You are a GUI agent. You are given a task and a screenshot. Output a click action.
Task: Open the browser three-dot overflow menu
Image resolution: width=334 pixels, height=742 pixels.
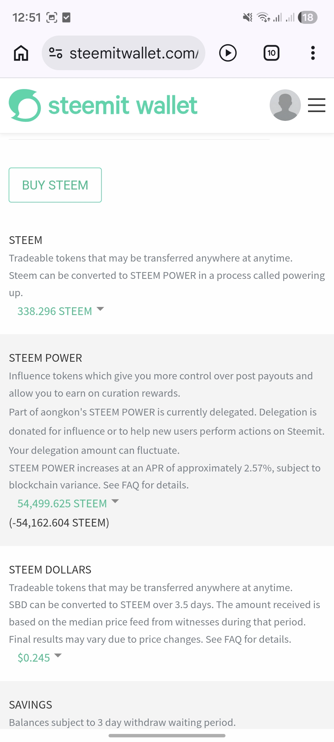point(313,53)
